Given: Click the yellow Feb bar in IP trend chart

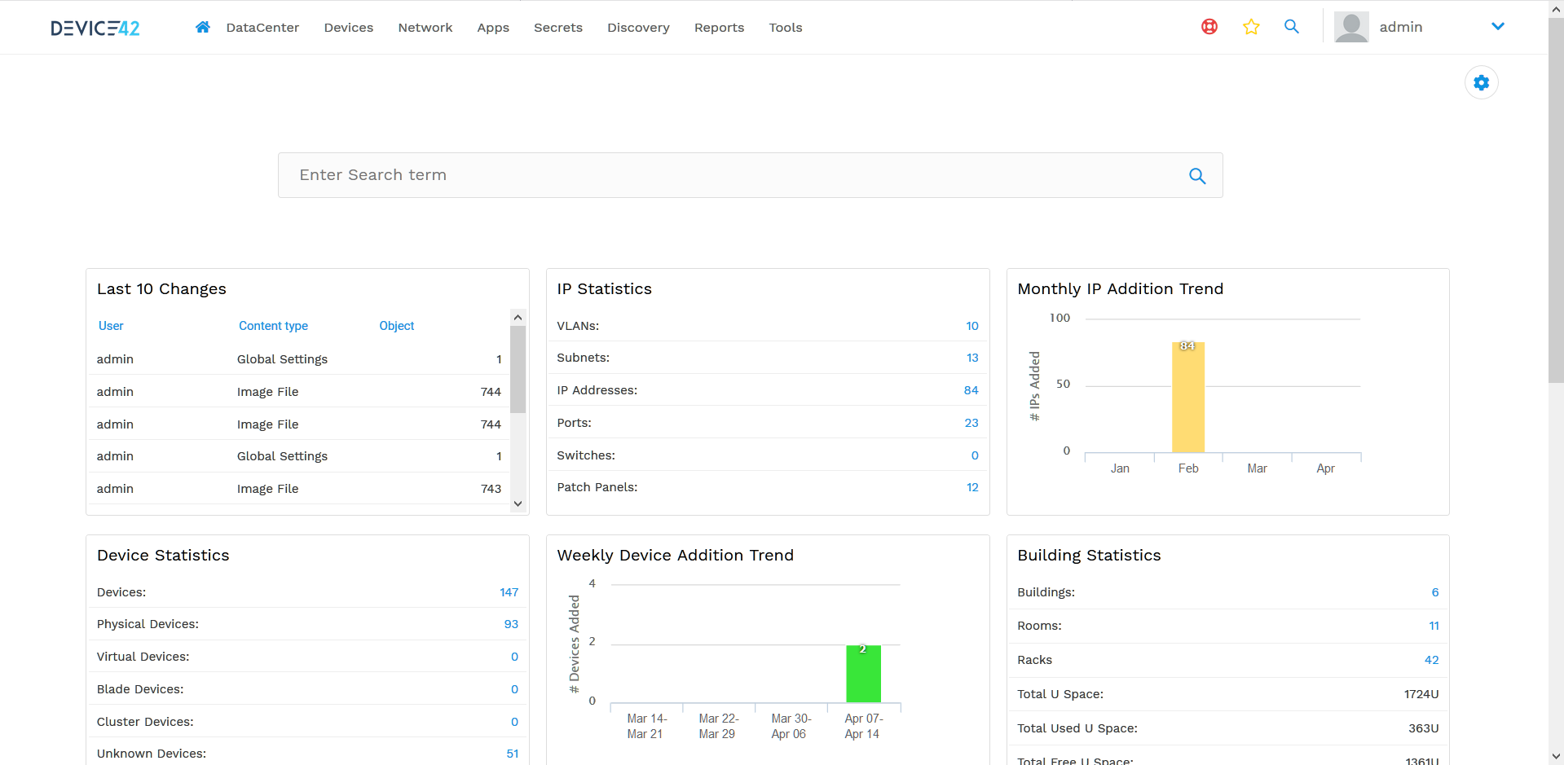Looking at the screenshot, I should (x=1188, y=398).
